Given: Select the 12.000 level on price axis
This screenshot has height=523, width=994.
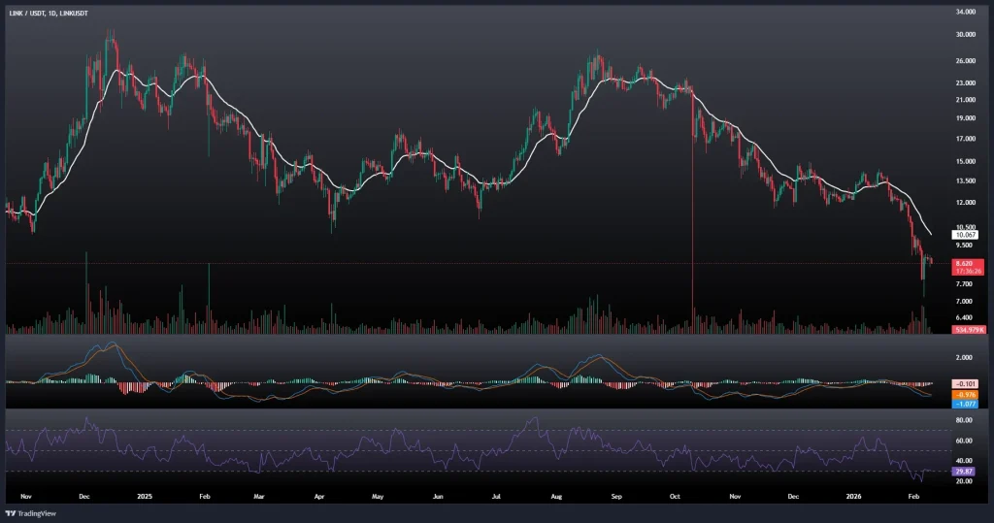Looking at the screenshot, I should tap(965, 203).
